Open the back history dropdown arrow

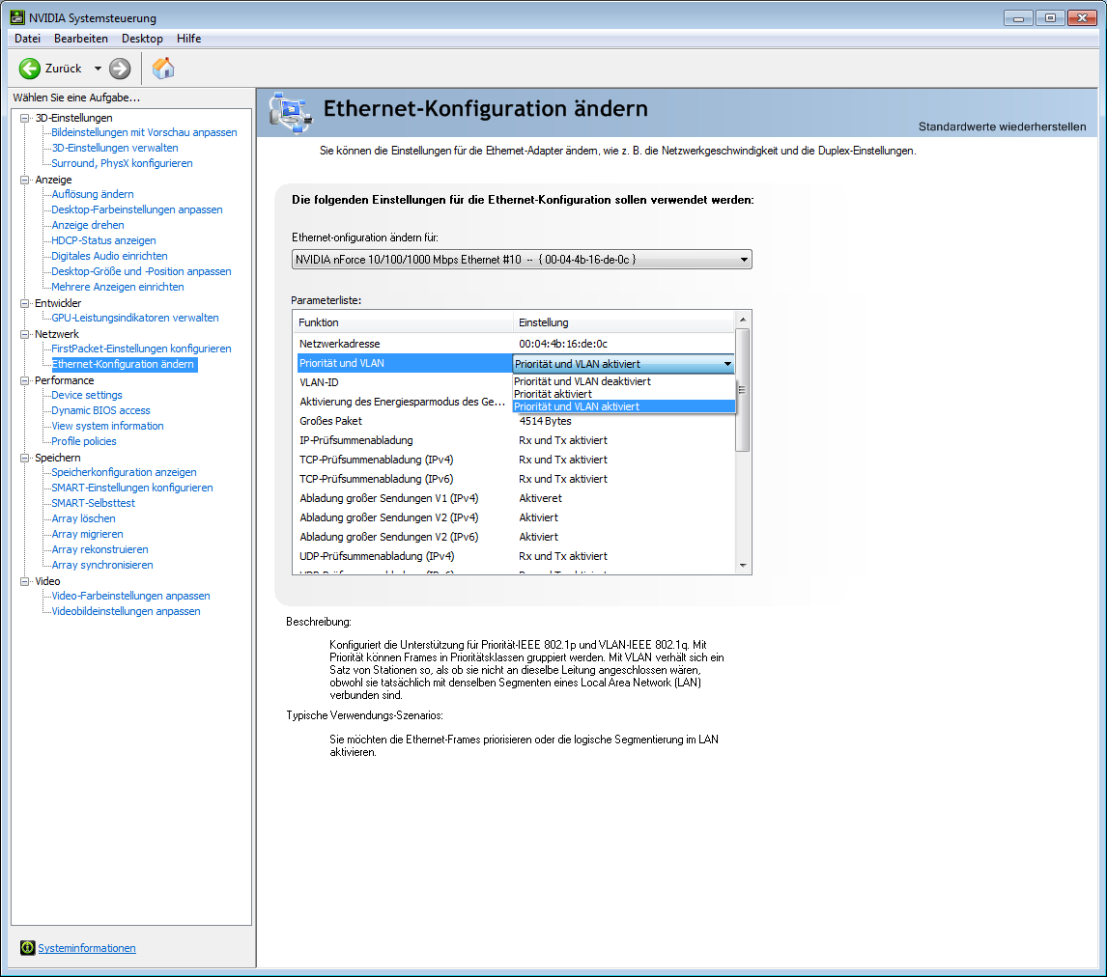98,69
